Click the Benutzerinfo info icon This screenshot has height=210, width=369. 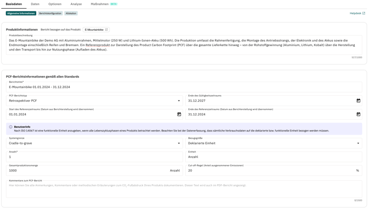[10, 127]
